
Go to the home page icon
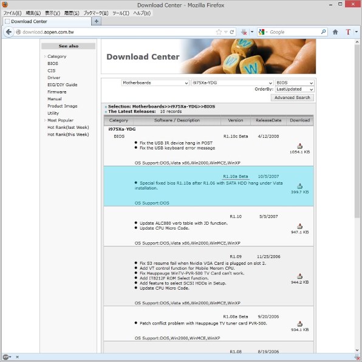[x=335, y=32]
